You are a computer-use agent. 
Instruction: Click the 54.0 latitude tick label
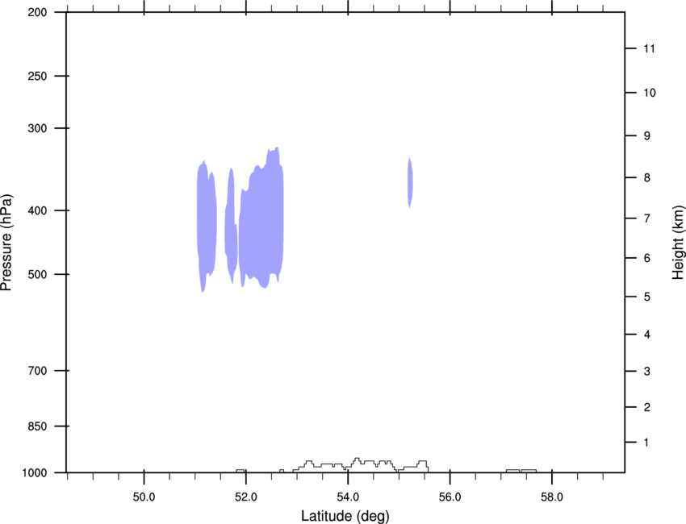pos(348,497)
